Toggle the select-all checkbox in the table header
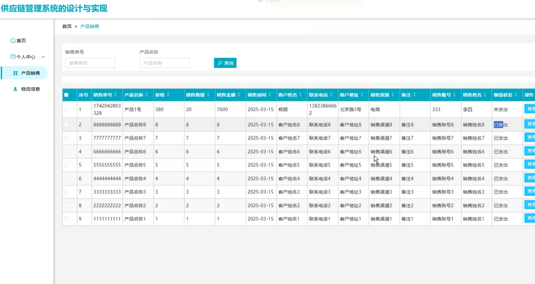The height and width of the screenshot is (284, 535). tap(66, 95)
